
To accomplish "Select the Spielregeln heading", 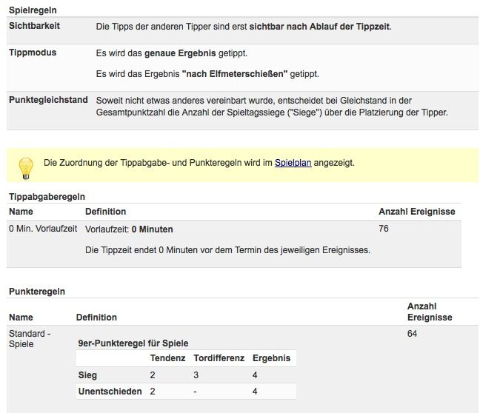I will tap(33, 10).
